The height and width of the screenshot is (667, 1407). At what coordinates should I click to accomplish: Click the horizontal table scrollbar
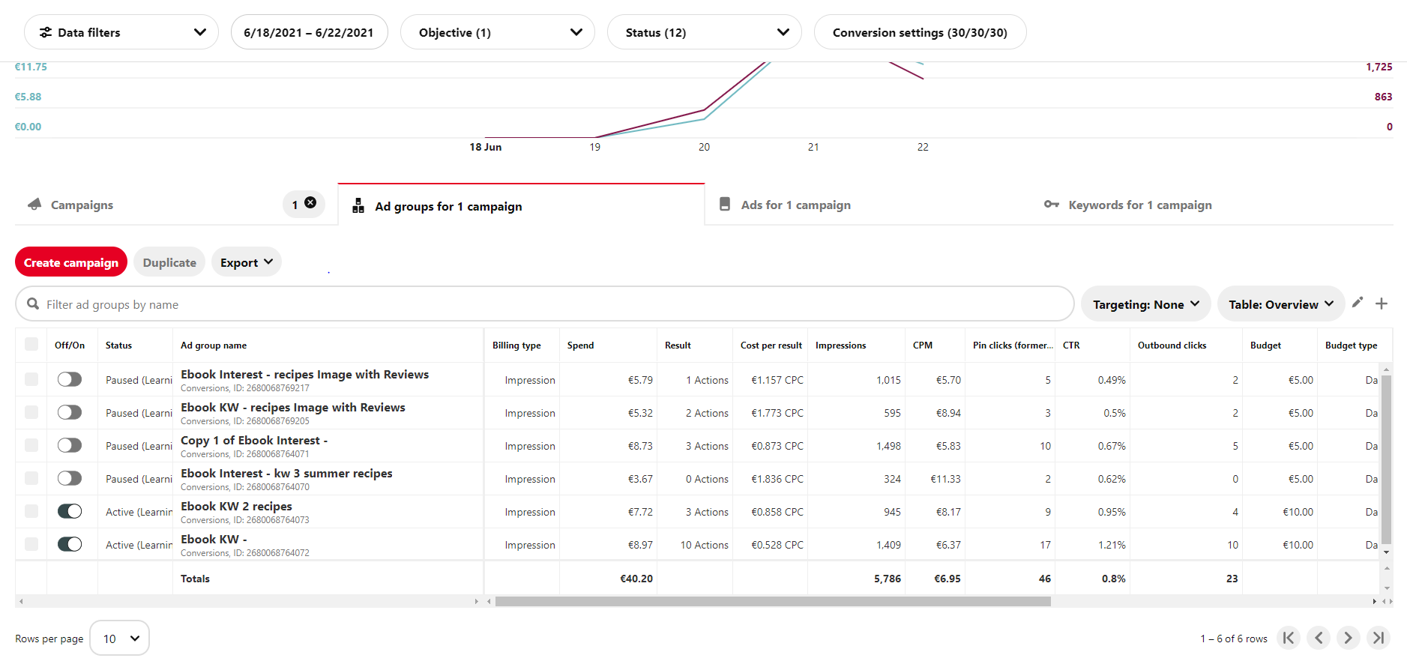tap(772, 601)
